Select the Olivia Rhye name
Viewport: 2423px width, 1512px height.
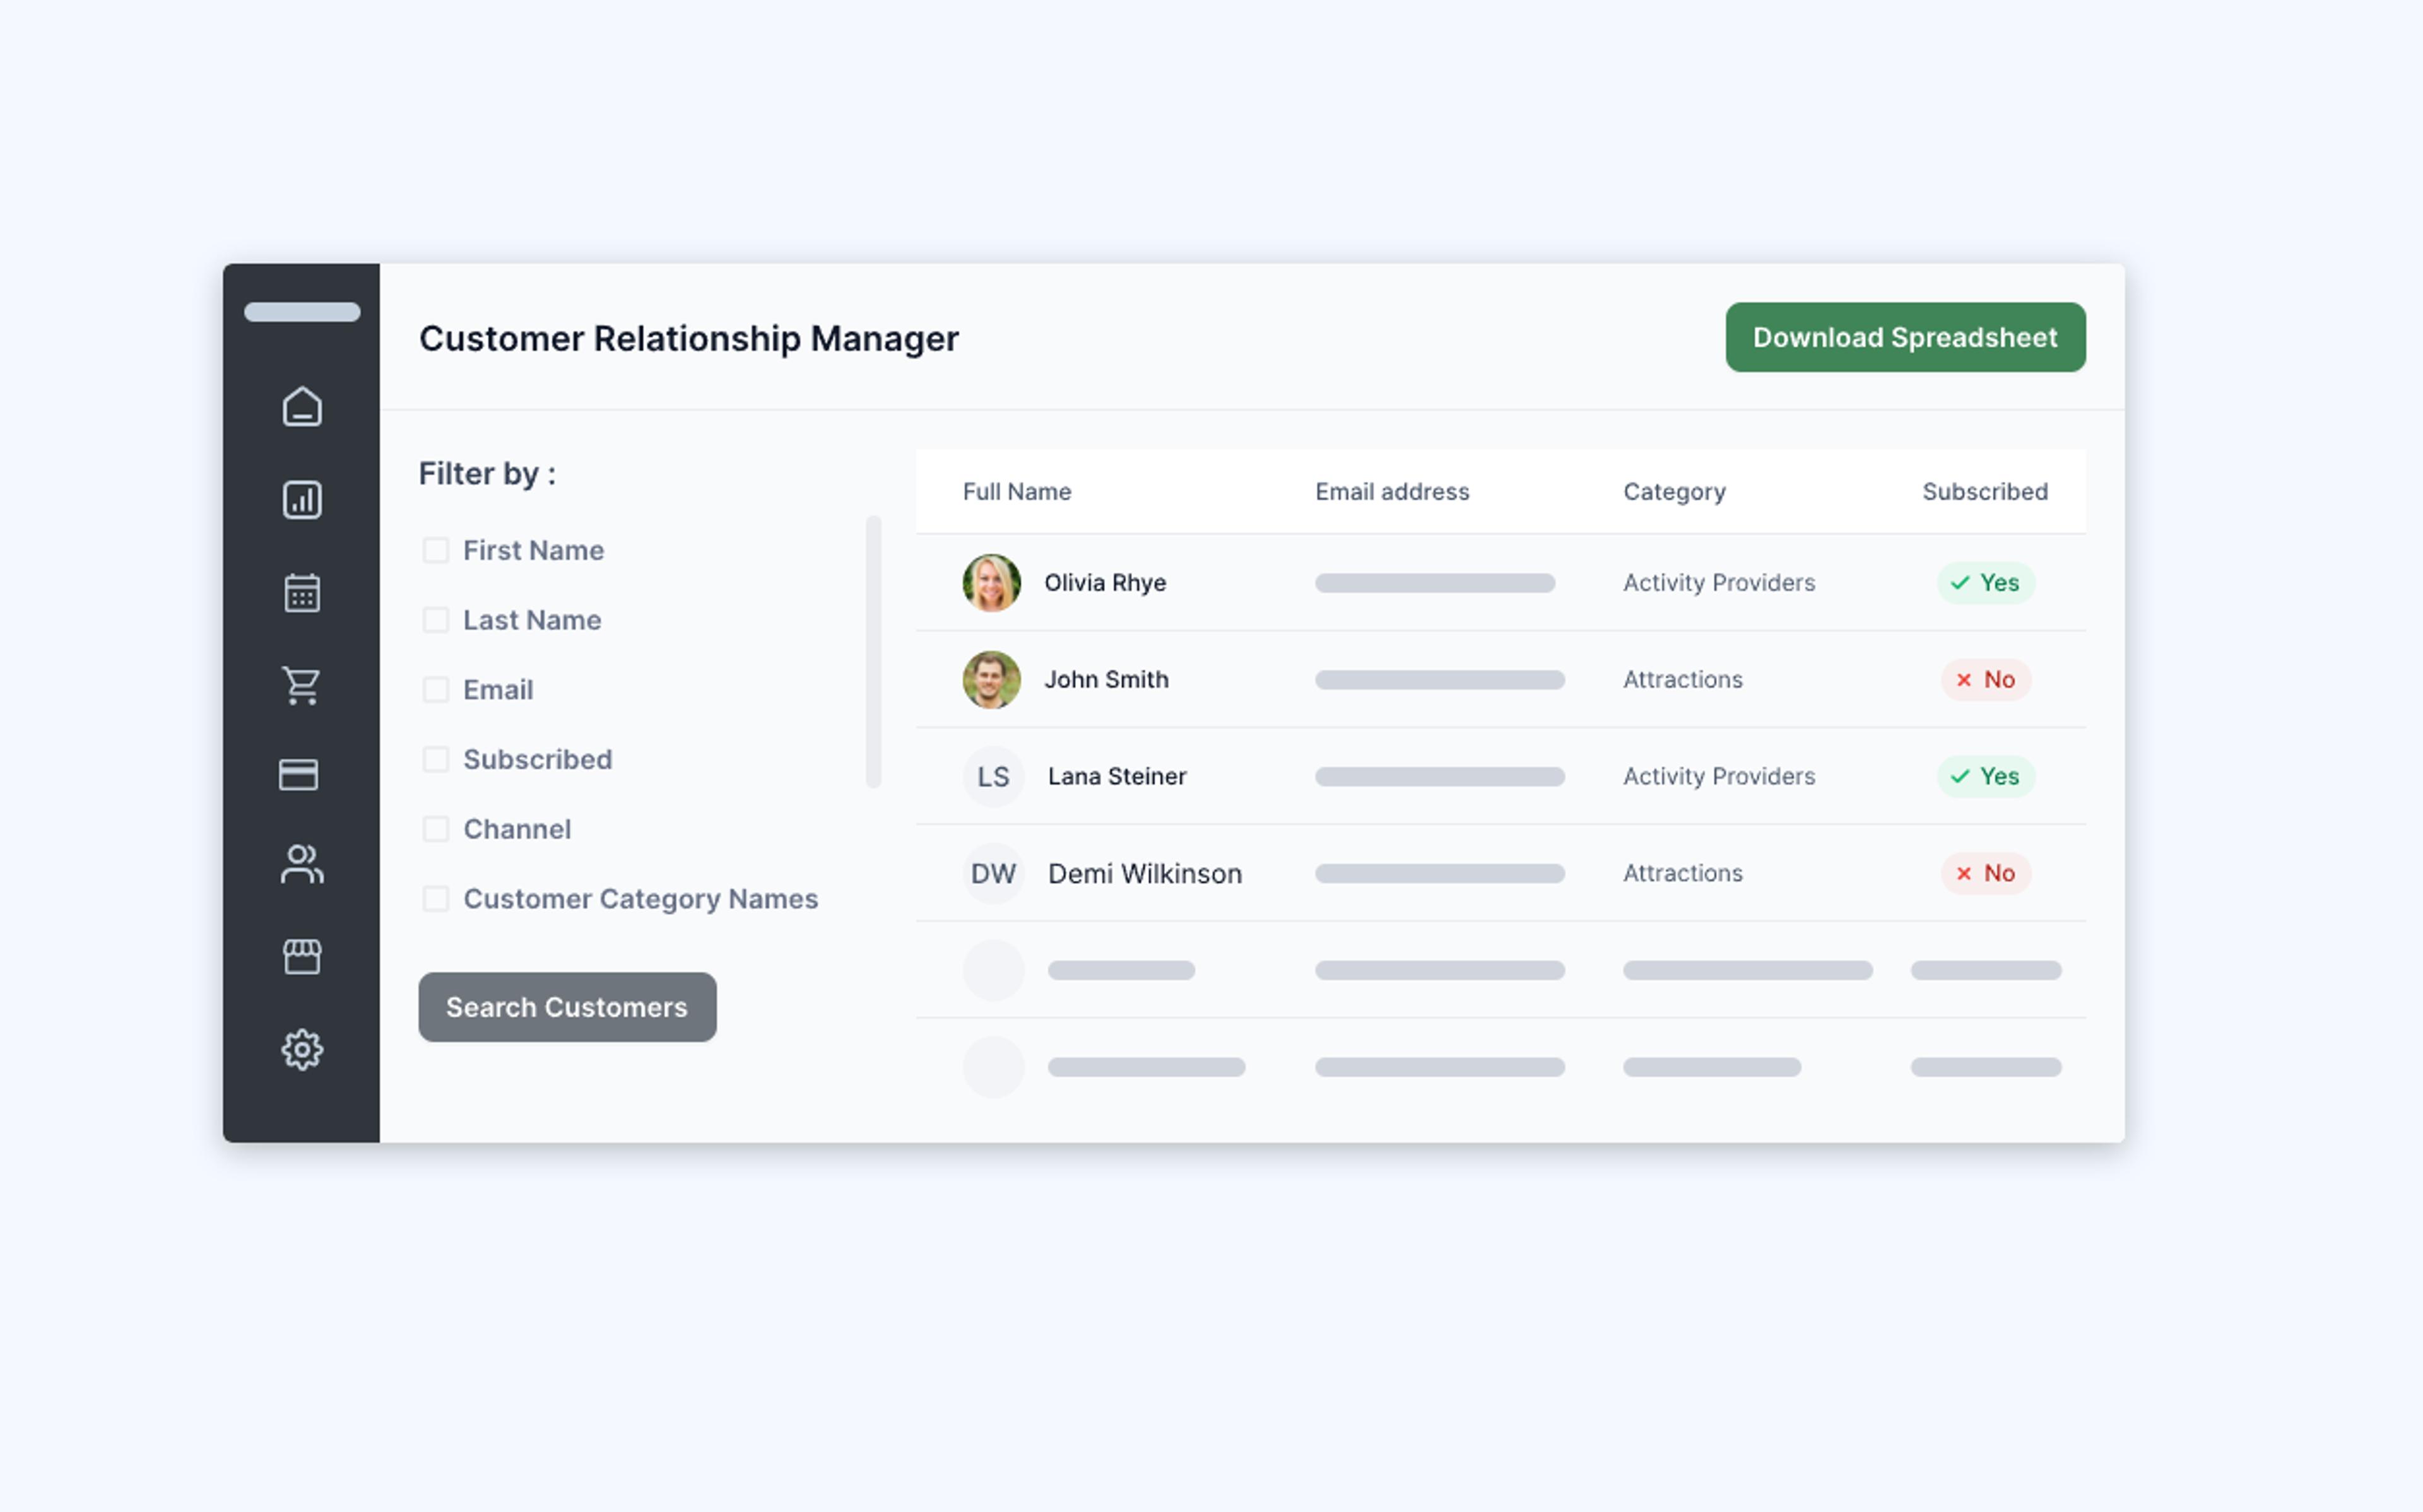1105,583
